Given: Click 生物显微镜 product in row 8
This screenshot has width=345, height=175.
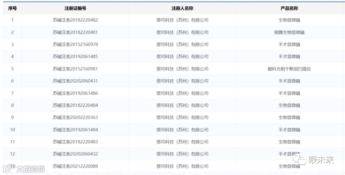Looking at the screenshot, I should pos(289,105).
